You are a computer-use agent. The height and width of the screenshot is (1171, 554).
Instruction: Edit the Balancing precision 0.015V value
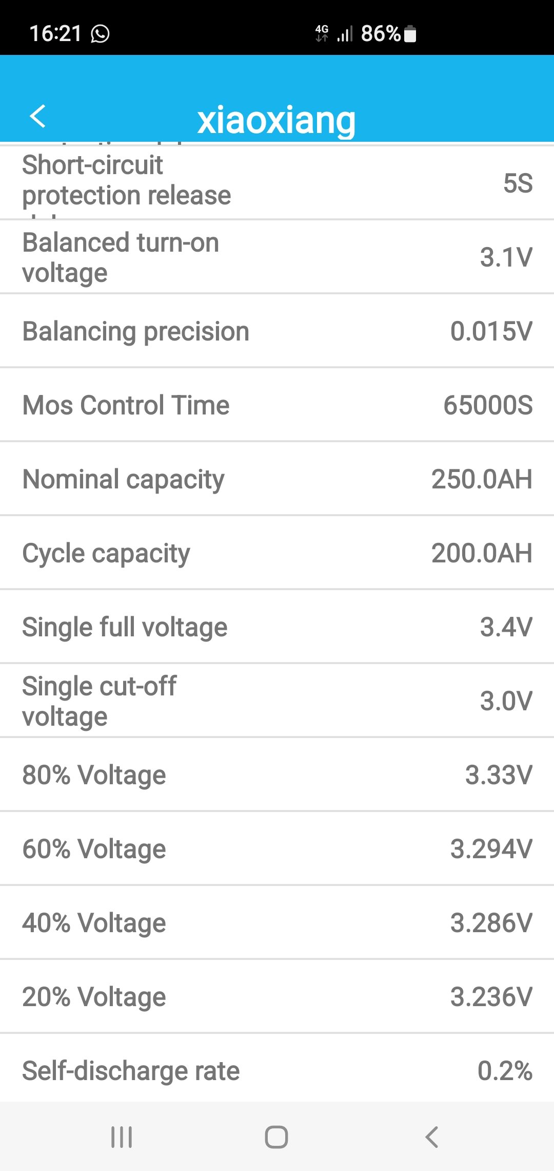tap(491, 331)
